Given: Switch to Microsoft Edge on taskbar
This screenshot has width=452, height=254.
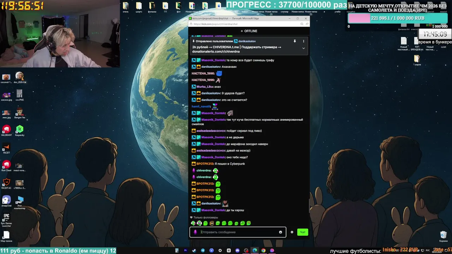Looking at the screenshot, I should point(255,250).
